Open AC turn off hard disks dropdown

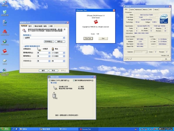[49, 56]
